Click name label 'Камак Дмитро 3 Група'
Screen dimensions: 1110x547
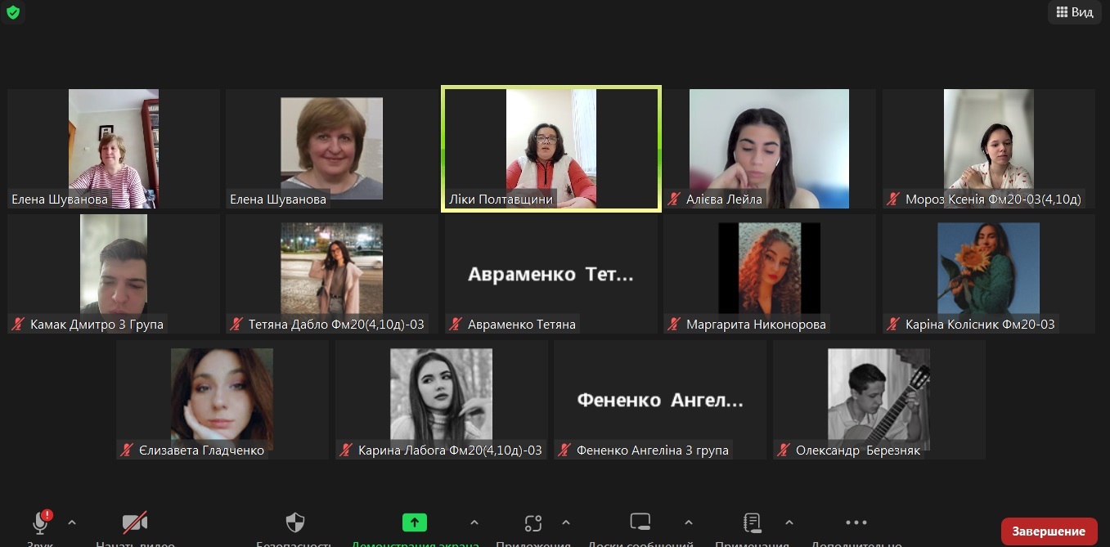[97, 325]
